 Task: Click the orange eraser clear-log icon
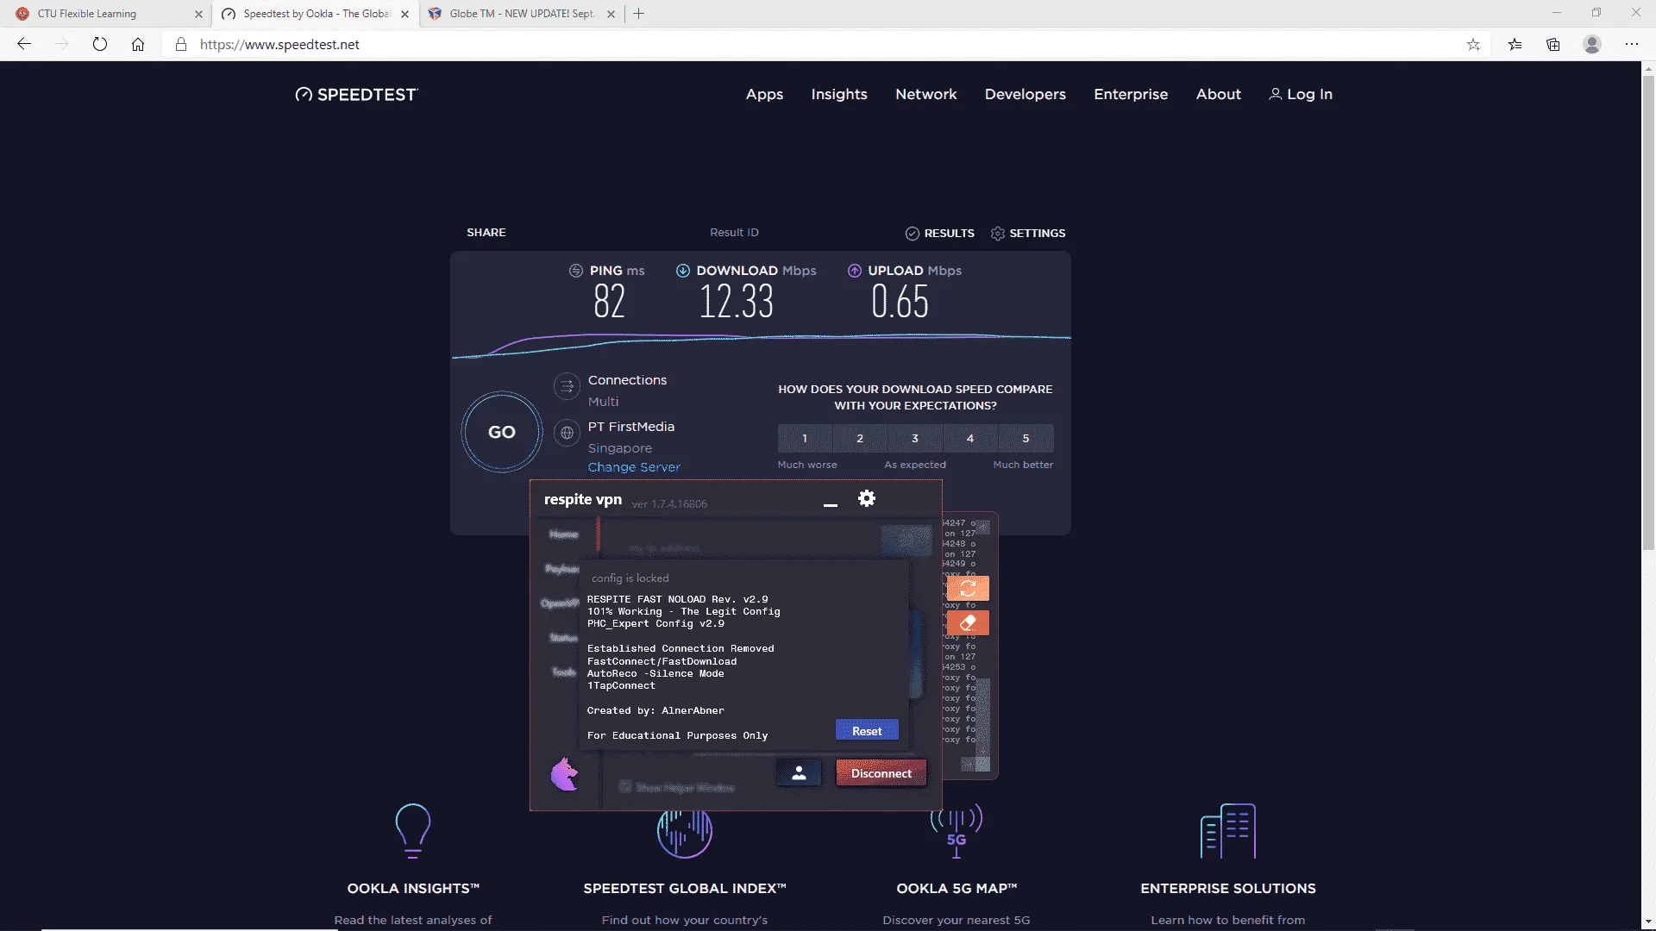968,622
